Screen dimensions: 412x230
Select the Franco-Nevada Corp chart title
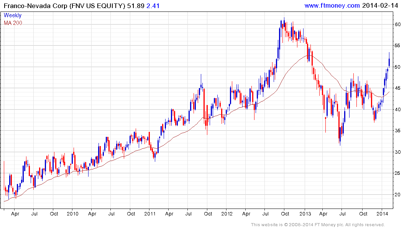pyautogui.click(x=64, y=6)
